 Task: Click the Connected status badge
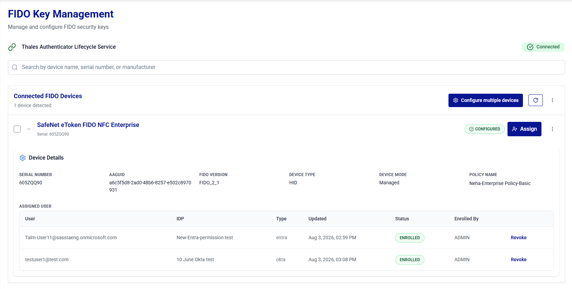pos(543,47)
